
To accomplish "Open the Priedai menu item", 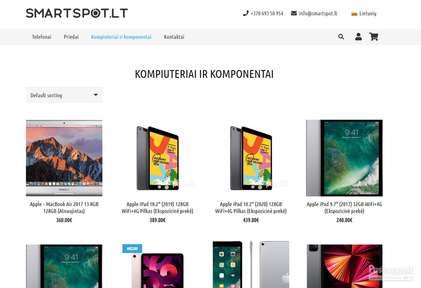I will pyautogui.click(x=71, y=37).
